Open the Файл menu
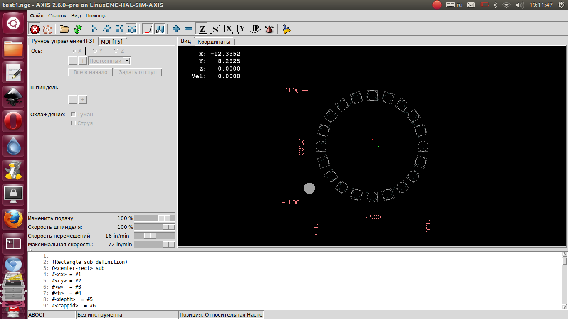568x319 pixels. [x=37, y=15]
